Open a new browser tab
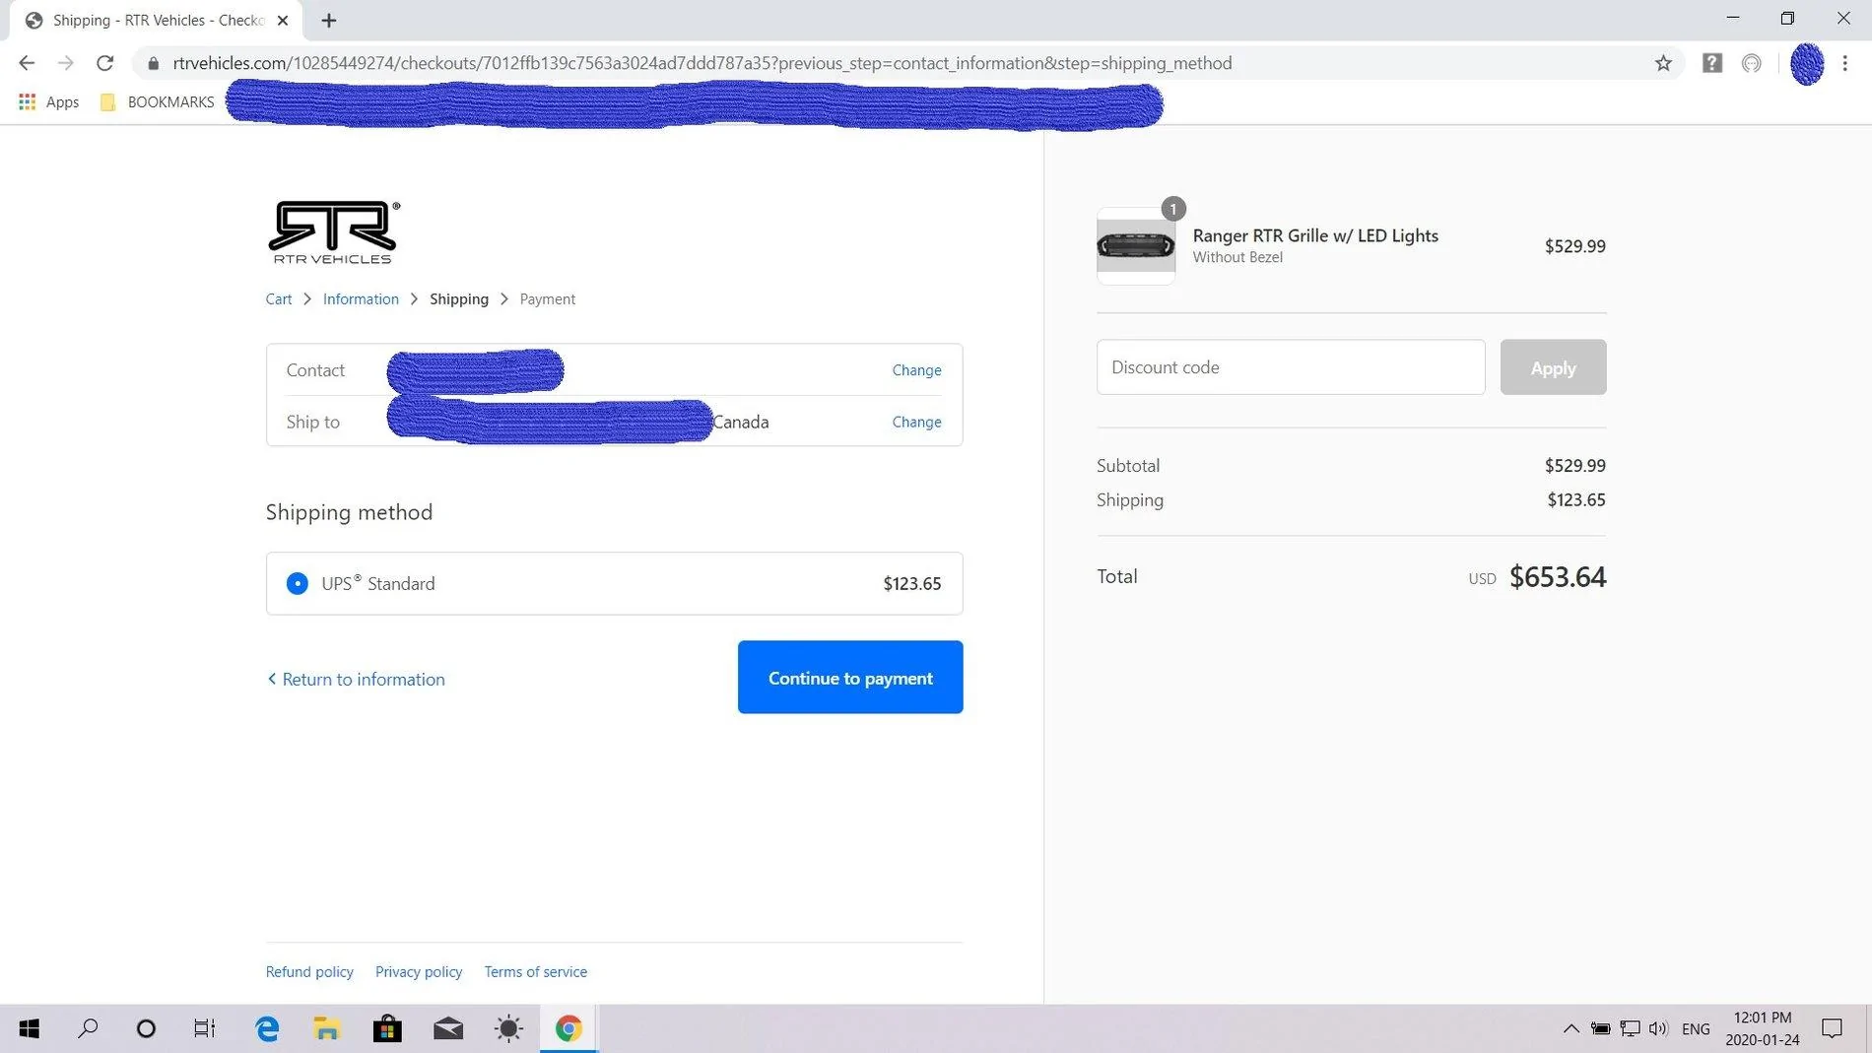Screen dimensions: 1872x1053 pyautogui.click(x=329, y=20)
